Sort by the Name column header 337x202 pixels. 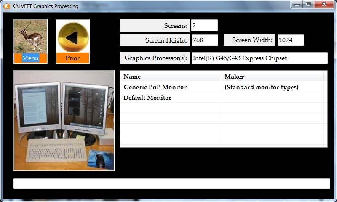click(x=171, y=77)
